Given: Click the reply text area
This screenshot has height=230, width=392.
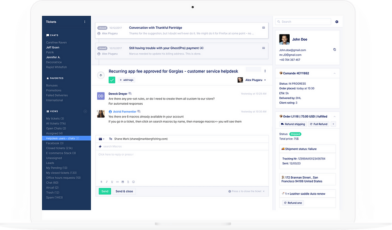Looking at the screenshot, I should pyautogui.click(x=182, y=165).
